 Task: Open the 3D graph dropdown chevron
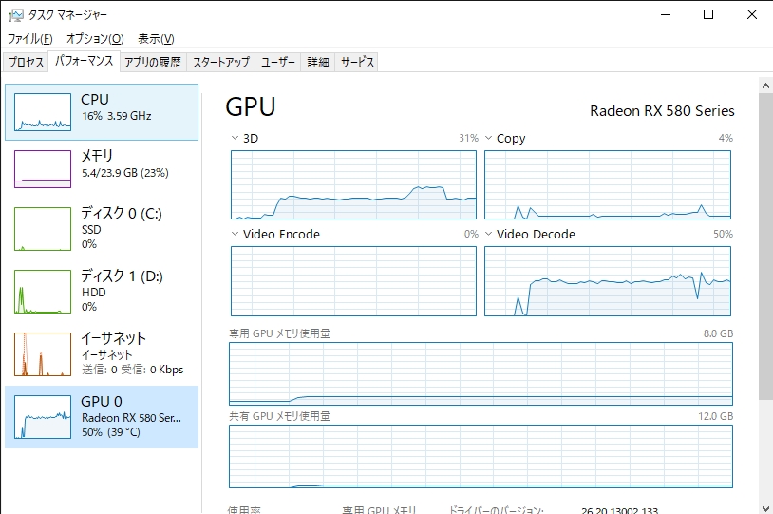pos(235,139)
